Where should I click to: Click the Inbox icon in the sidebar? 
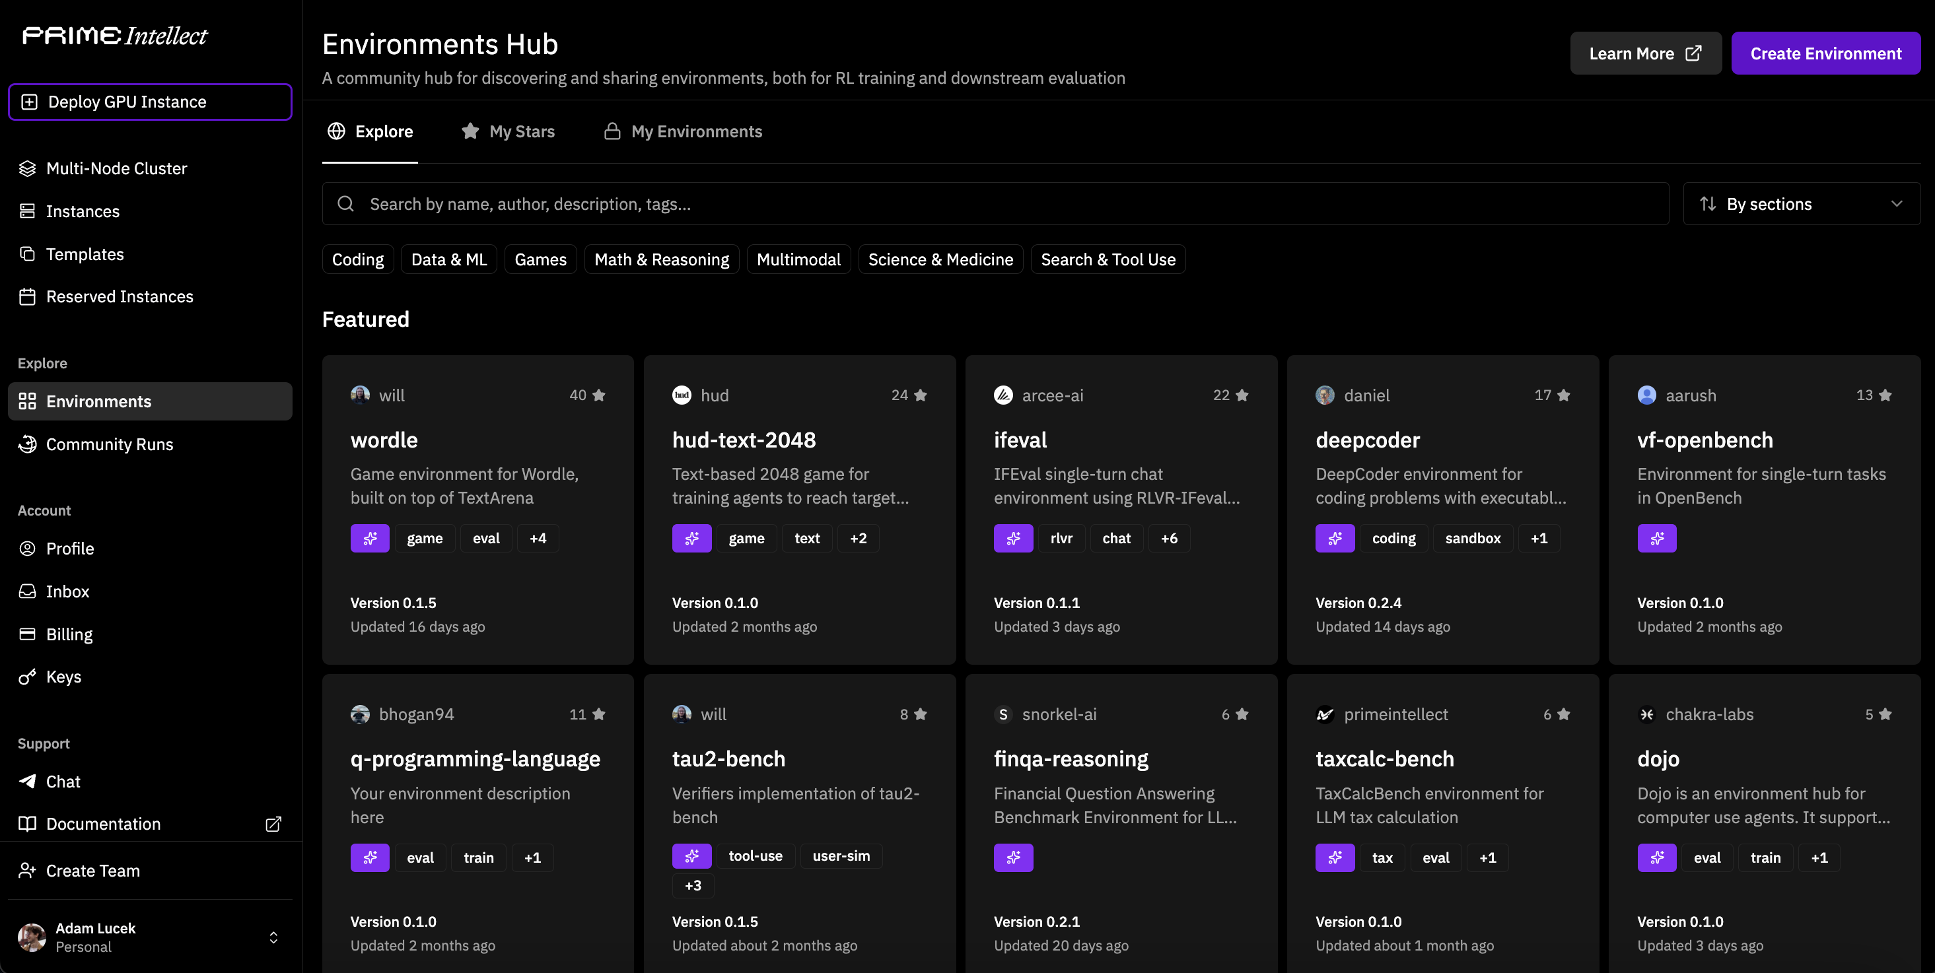pyautogui.click(x=28, y=591)
